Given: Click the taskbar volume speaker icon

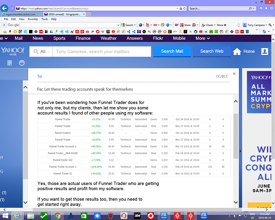Looking at the screenshot, I should tap(235, 216).
